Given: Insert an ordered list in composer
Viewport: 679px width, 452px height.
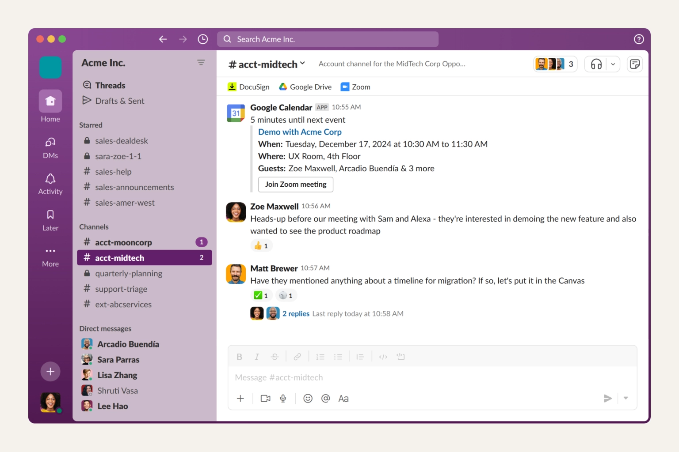Looking at the screenshot, I should click(320, 357).
